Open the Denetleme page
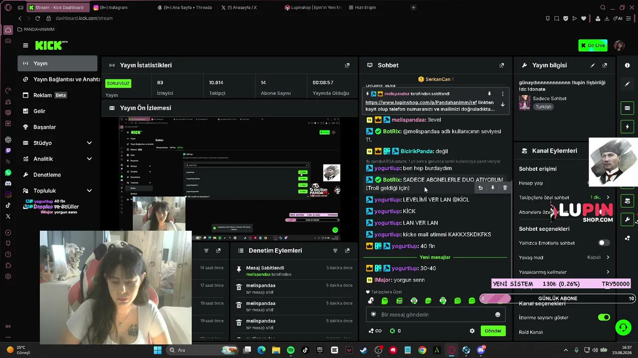Viewport: 638px width, 358px height. pos(58,175)
